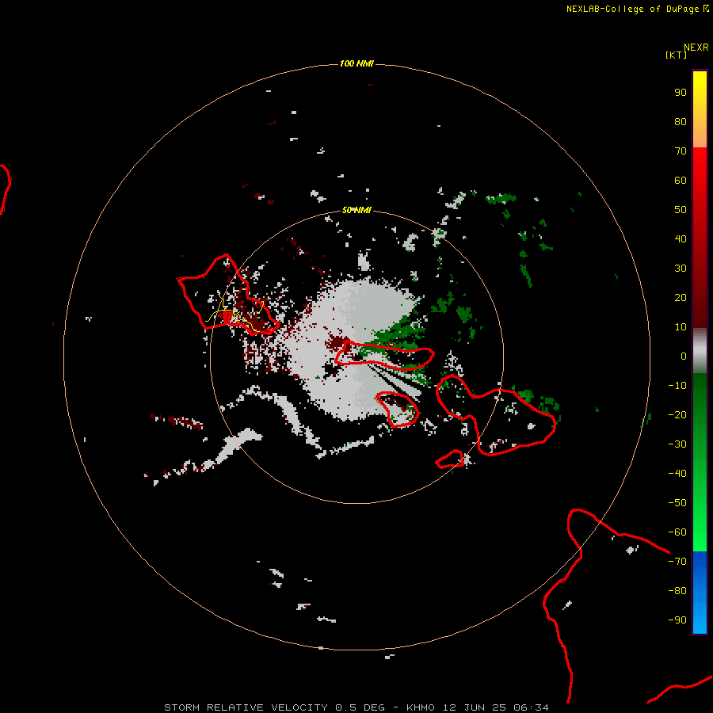The height and width of the screenshot is (713, 713).
Task: Click the blue bottom segment of velocity color bar
Action: (700, 593)
